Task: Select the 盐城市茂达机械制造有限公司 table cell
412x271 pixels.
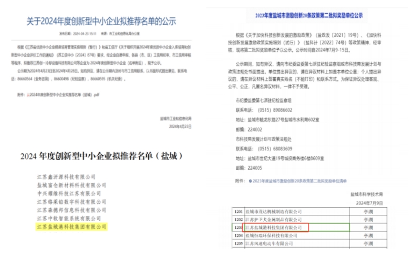Action: (274, 211)
